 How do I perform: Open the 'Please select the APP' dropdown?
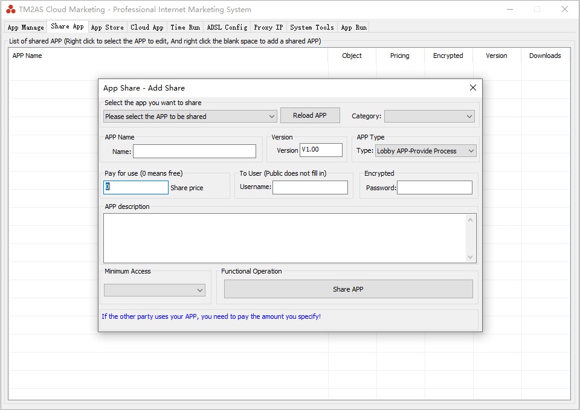coord(190,117)
